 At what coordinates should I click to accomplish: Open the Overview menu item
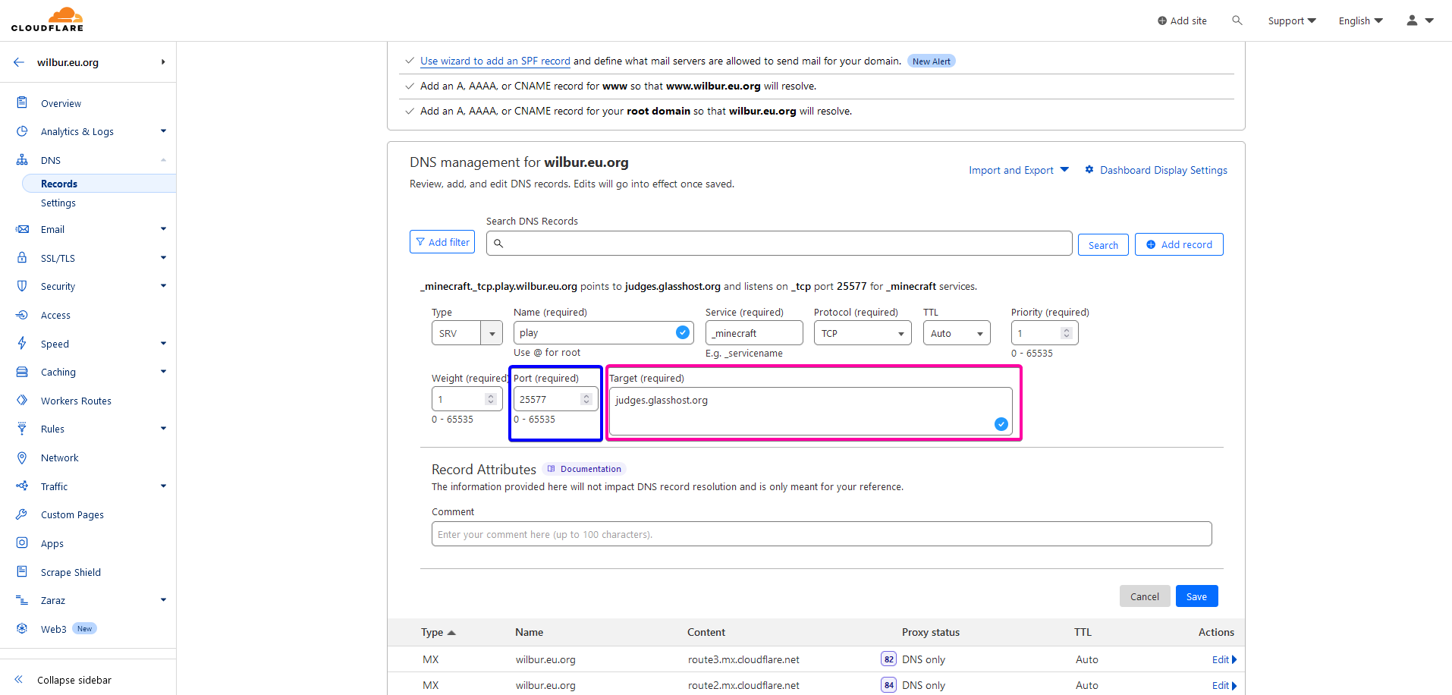(x=61, y=103)
